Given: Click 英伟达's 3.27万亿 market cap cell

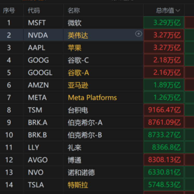Looking at the screenshot, I should [x=164, y=35].
